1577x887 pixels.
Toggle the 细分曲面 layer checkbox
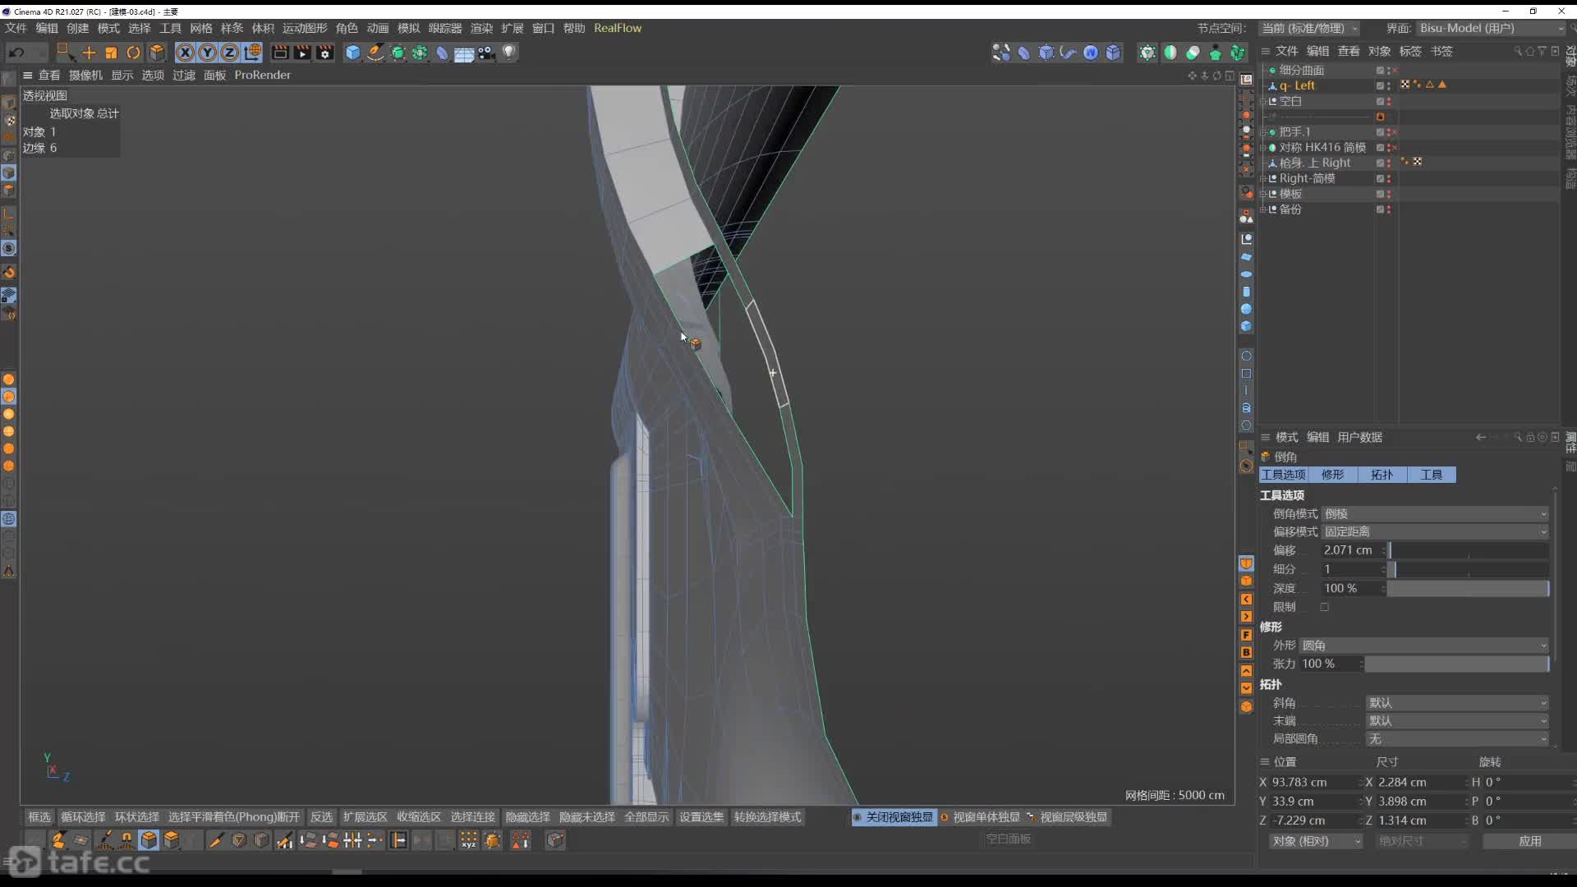tap(1380, 71)
